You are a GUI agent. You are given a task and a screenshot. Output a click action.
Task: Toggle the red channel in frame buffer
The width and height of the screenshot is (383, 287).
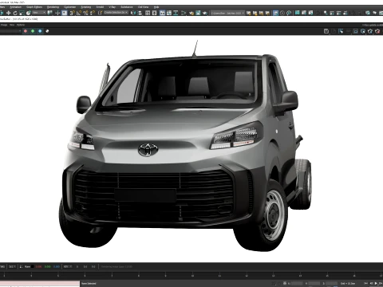(26, 31)
